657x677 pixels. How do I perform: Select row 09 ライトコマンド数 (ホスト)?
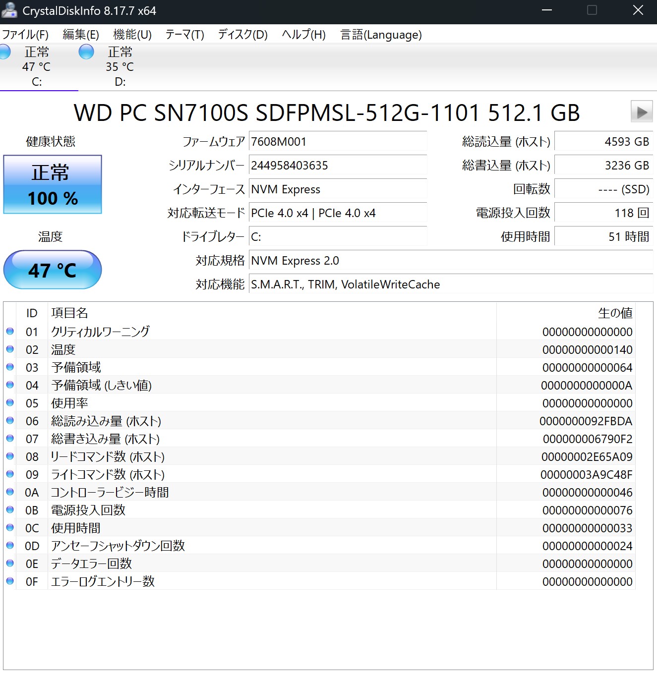319,474
